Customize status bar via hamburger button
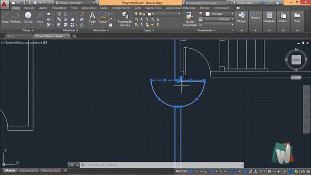The image size is (311, 175). [x=308, y=171]
